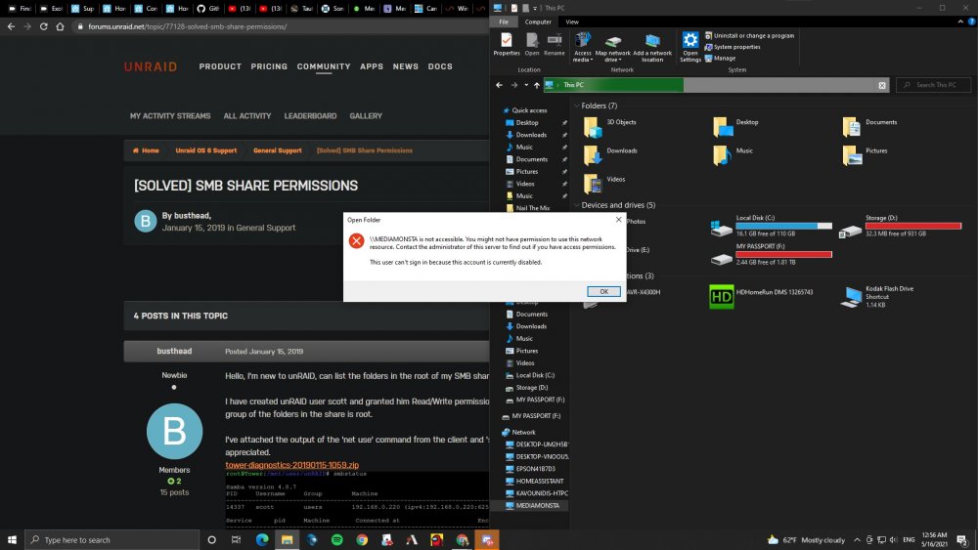978x550 pixels.
Task: Open Spotify from the taskbar
Action: 336,540
